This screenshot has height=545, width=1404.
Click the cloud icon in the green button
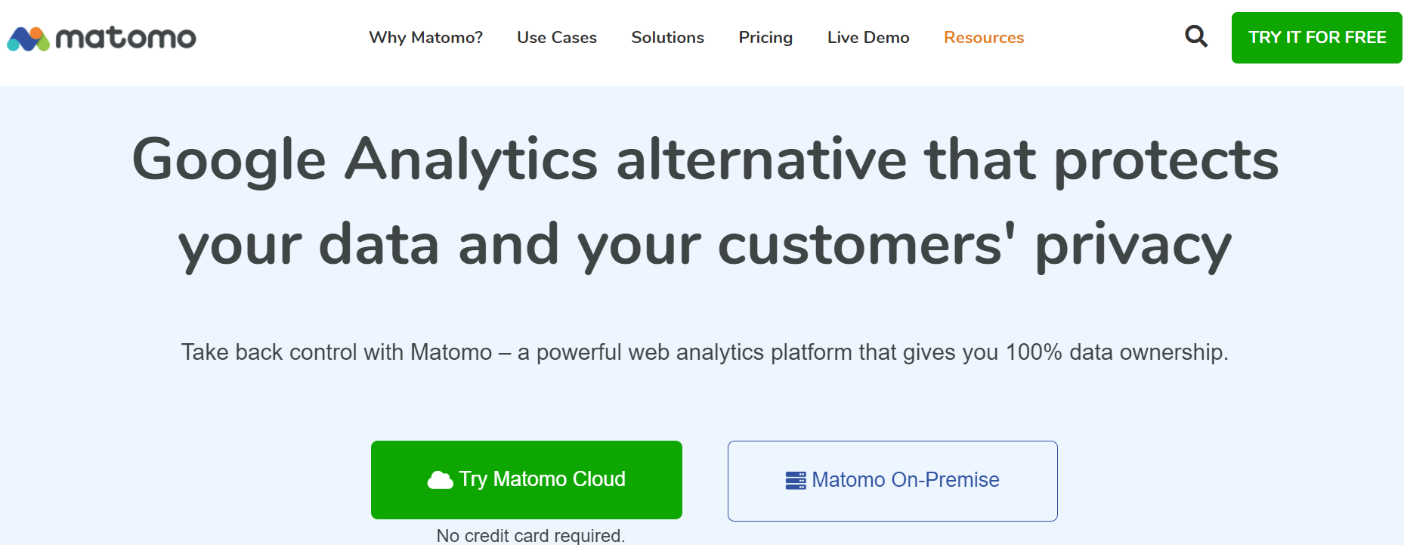(x=441, y=480)
